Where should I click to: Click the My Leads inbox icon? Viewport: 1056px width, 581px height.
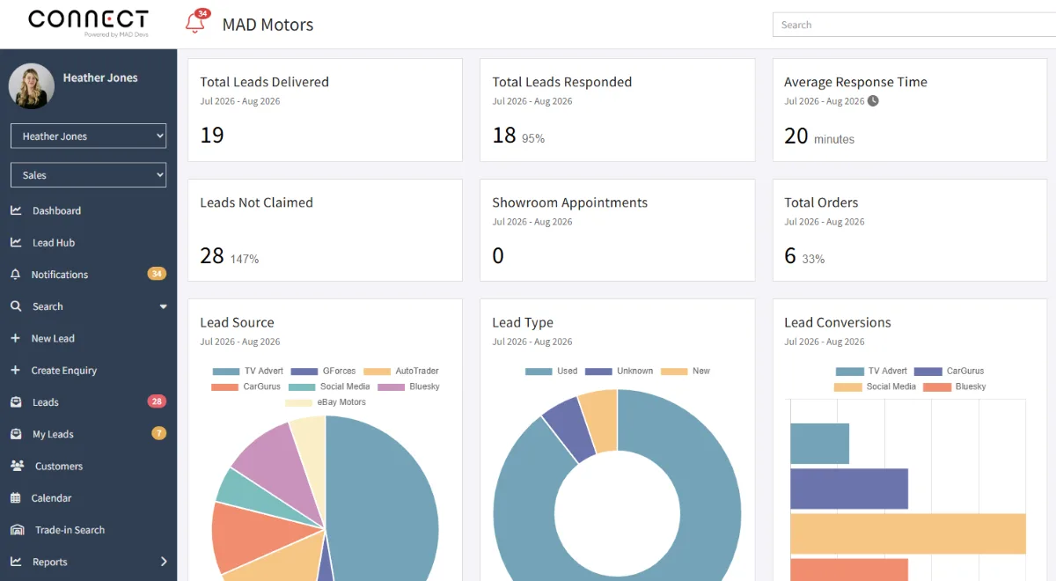[x=16, y=434]
